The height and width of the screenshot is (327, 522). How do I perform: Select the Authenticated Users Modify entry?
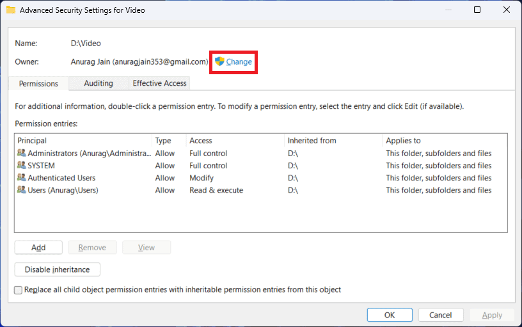coord(202,178)
